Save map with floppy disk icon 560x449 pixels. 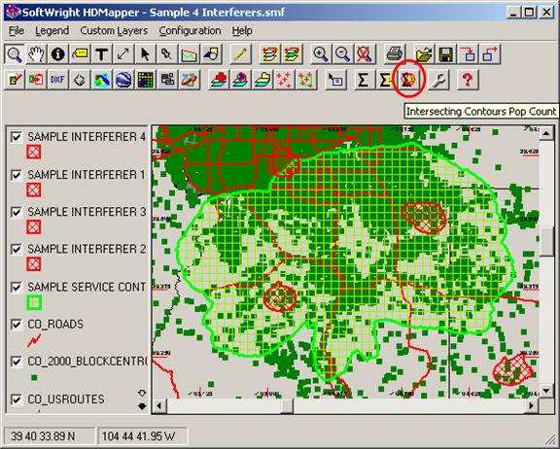point(445,54)
